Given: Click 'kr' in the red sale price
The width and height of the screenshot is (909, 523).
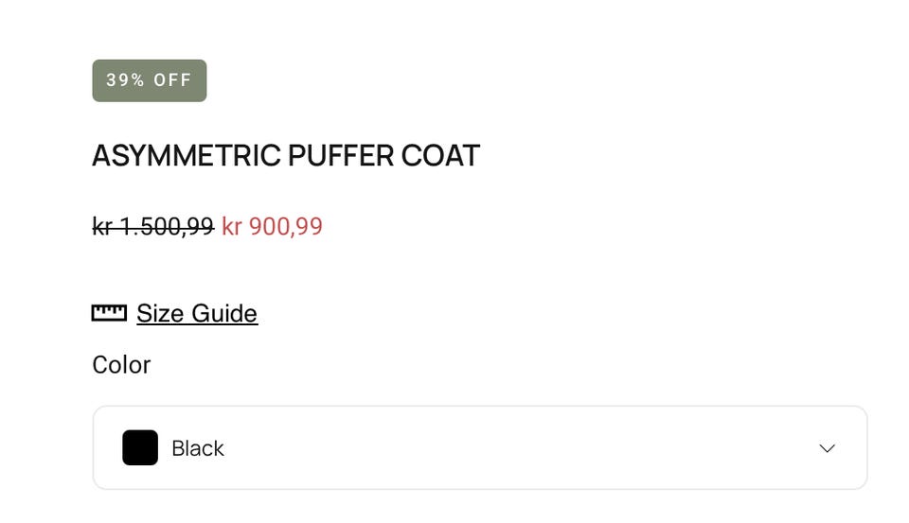Looking at the screenshot, I should 232,227.
